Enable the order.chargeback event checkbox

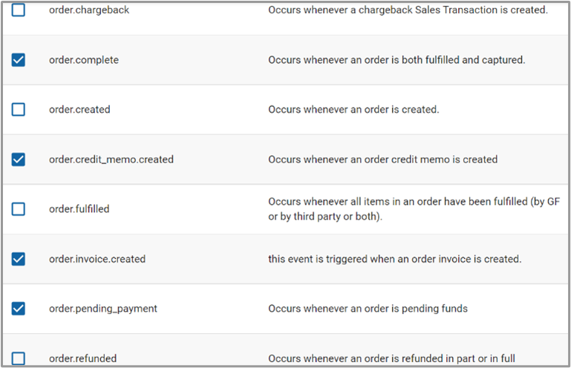coord(19,10)
